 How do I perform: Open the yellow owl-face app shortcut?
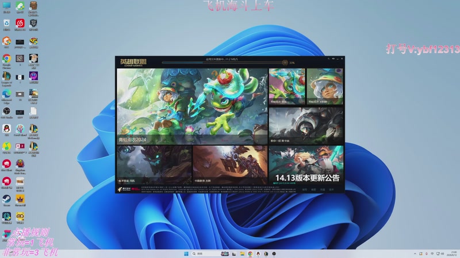click(x=20, y=217)
